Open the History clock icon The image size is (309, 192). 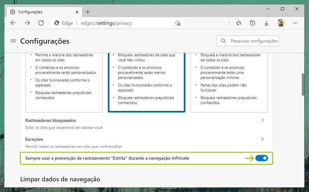[x=253, y=23]
